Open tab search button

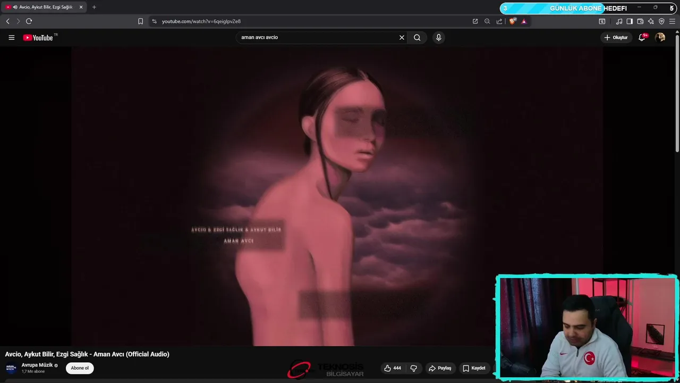(602, 21)
